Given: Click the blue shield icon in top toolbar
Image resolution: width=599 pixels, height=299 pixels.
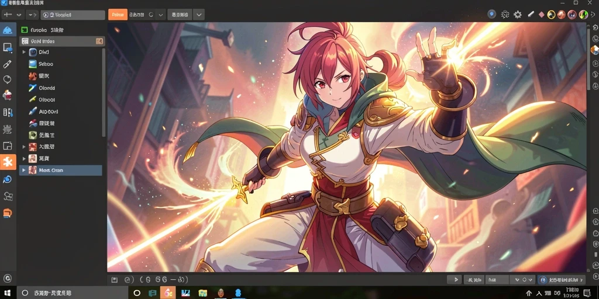Looking at the screenshot, I should [491, 15].
